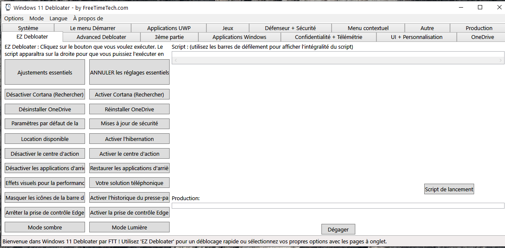Image resolution: width=505 pixels, height=248 pixels.
Task: Click Masquer les icônes de la barre button
Action: 45,198
